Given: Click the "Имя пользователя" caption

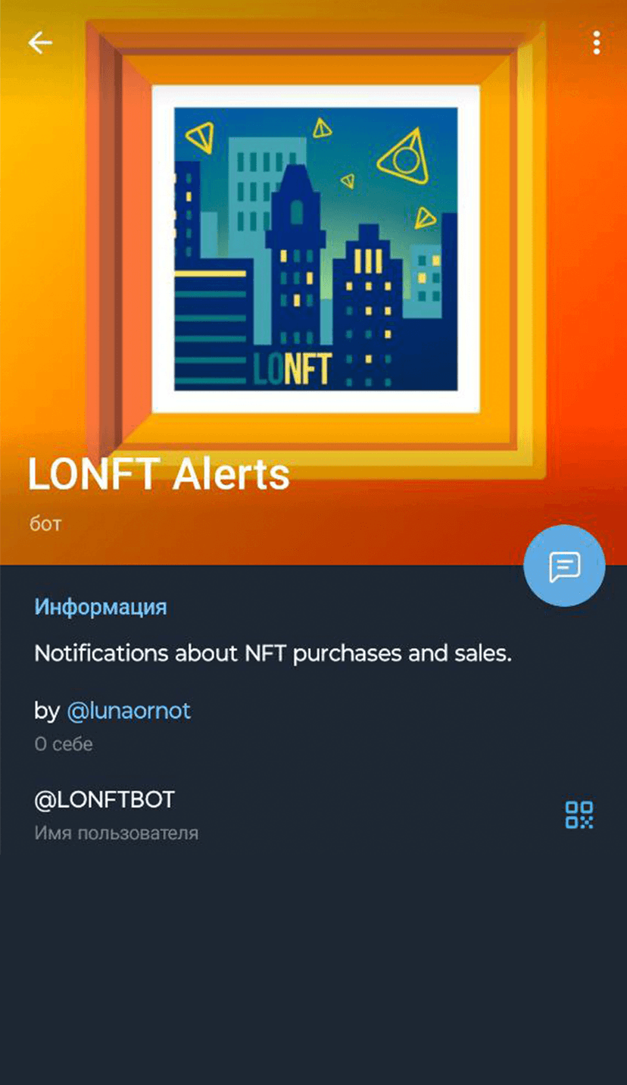Looking at the screenshot, I should pos(117,833).
